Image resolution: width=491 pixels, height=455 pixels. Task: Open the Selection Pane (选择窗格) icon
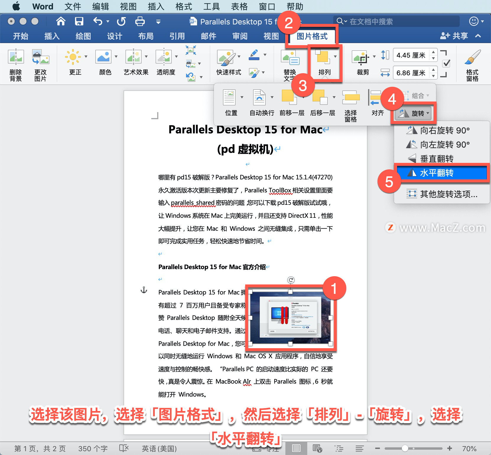[351, 97]
